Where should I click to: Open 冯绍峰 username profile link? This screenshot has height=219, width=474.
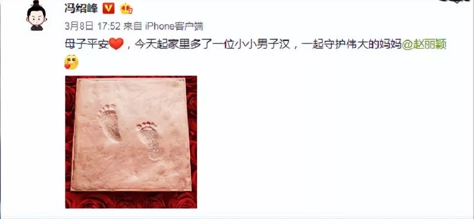pyautogui.click(x=81, y=9)
